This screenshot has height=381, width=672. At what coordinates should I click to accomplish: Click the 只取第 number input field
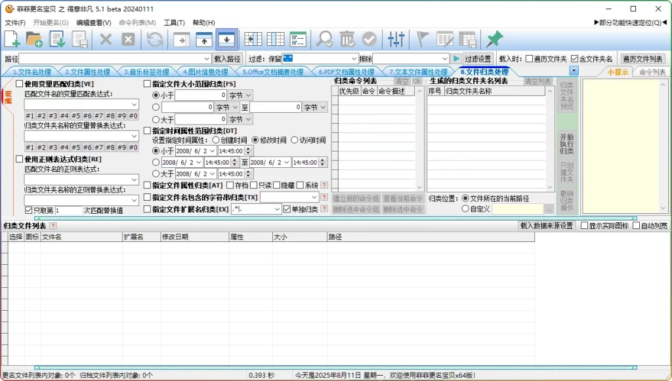tap(68, 211)
